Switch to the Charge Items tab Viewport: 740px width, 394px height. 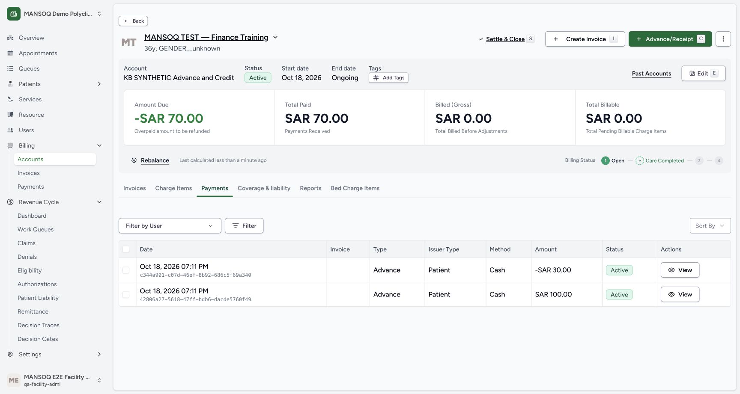pos(173,188)
